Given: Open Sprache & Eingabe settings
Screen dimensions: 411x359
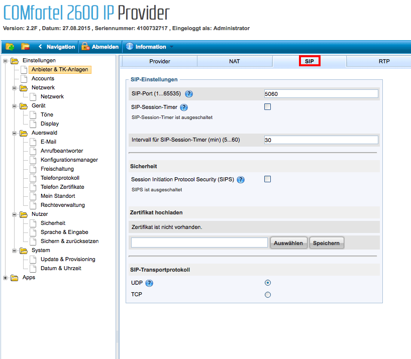Looking at the screenshot, I should tap(64, 232).
